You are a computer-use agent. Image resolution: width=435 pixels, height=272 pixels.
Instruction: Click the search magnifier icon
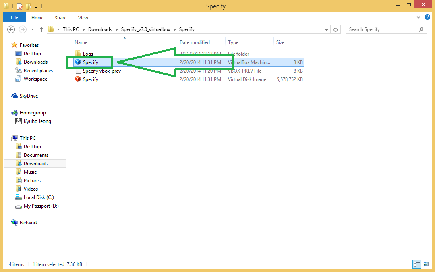421,29
